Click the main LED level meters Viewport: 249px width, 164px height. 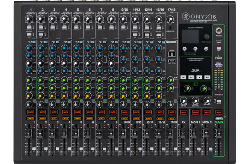[219, 79]
